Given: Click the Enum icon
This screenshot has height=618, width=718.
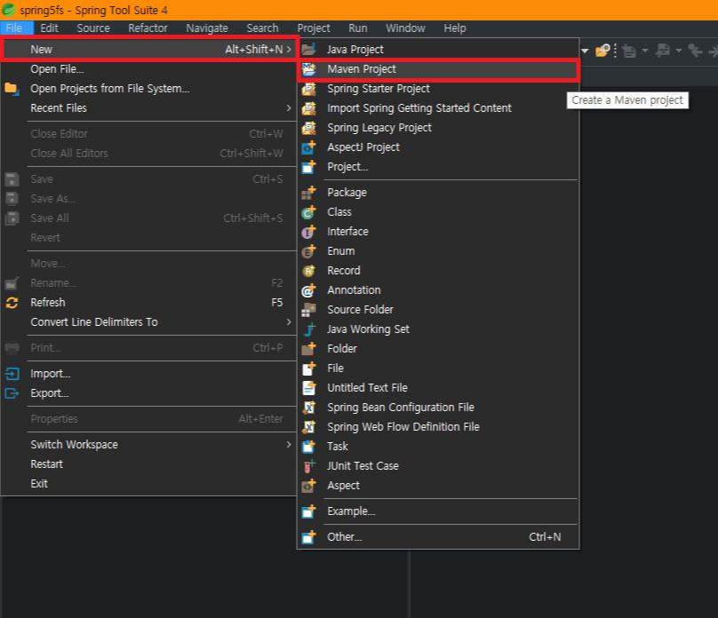Looking at the screenshot, I should coord(309,251).
